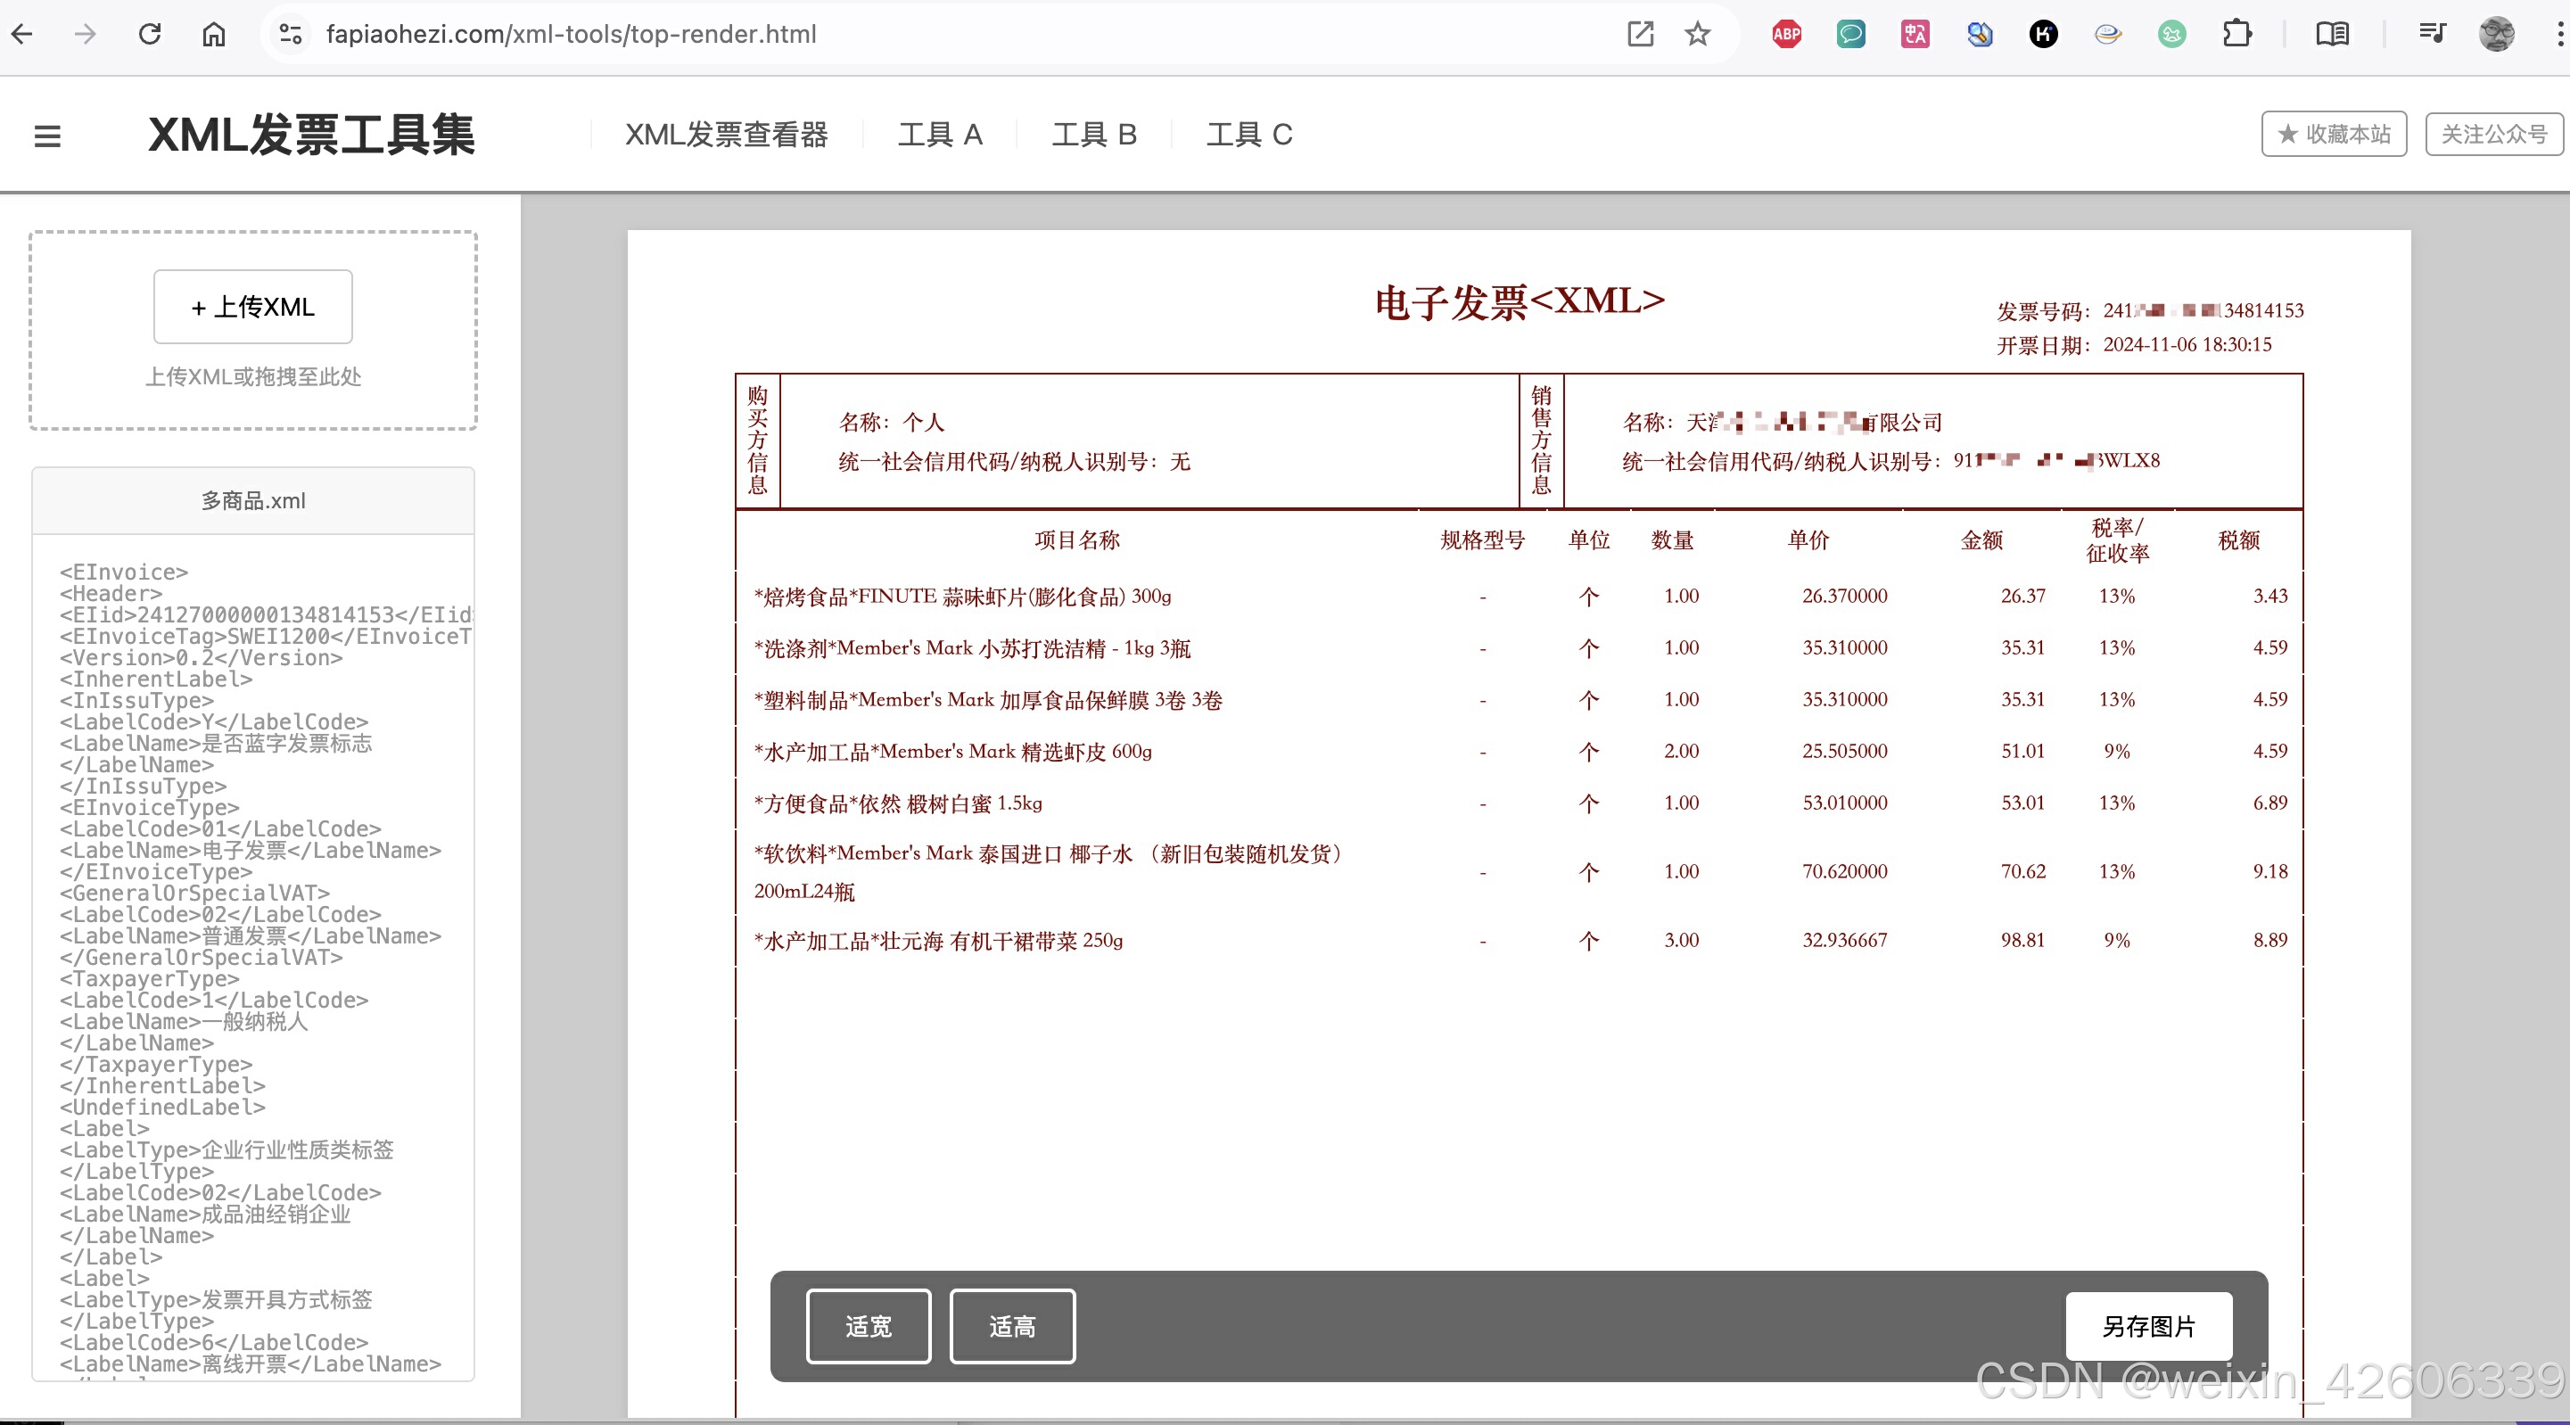
Task: Click the 关注公众号 button
Action: pyautogui.click(x=2493, y=134)
